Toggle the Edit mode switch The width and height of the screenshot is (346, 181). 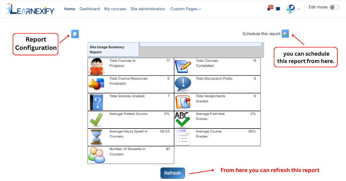334,7
